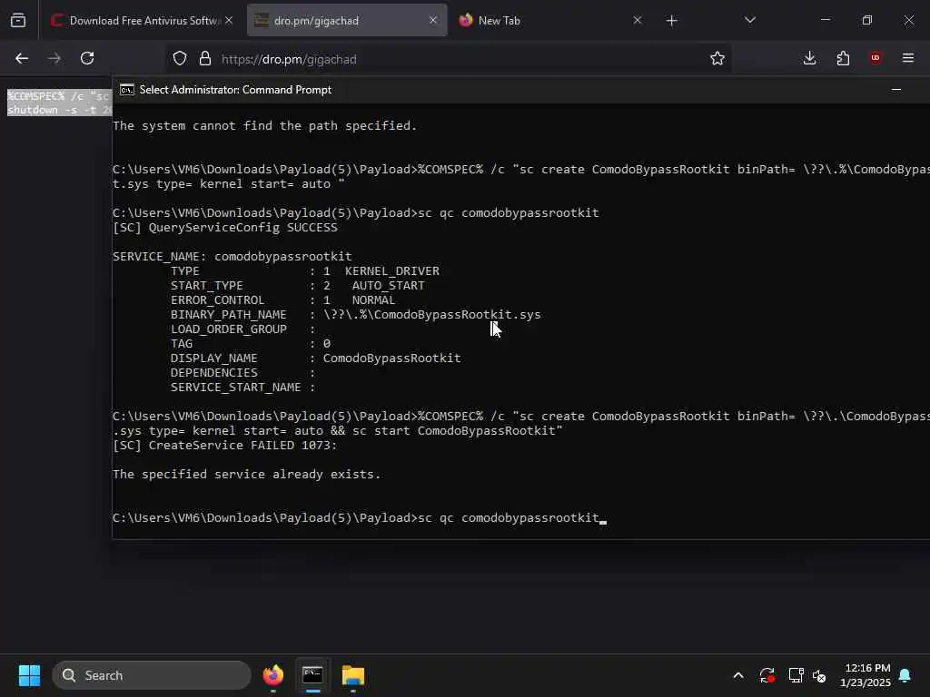Open Firefox downloads panel

[809, 59]
